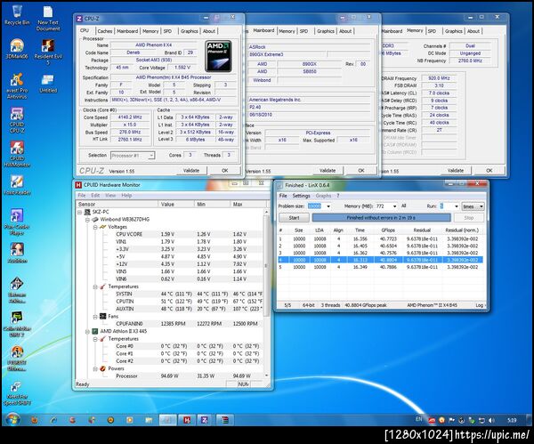534x444 pixels.
Task: Switch to the Caches tab in CPU-Z
Action: [104, 31]
